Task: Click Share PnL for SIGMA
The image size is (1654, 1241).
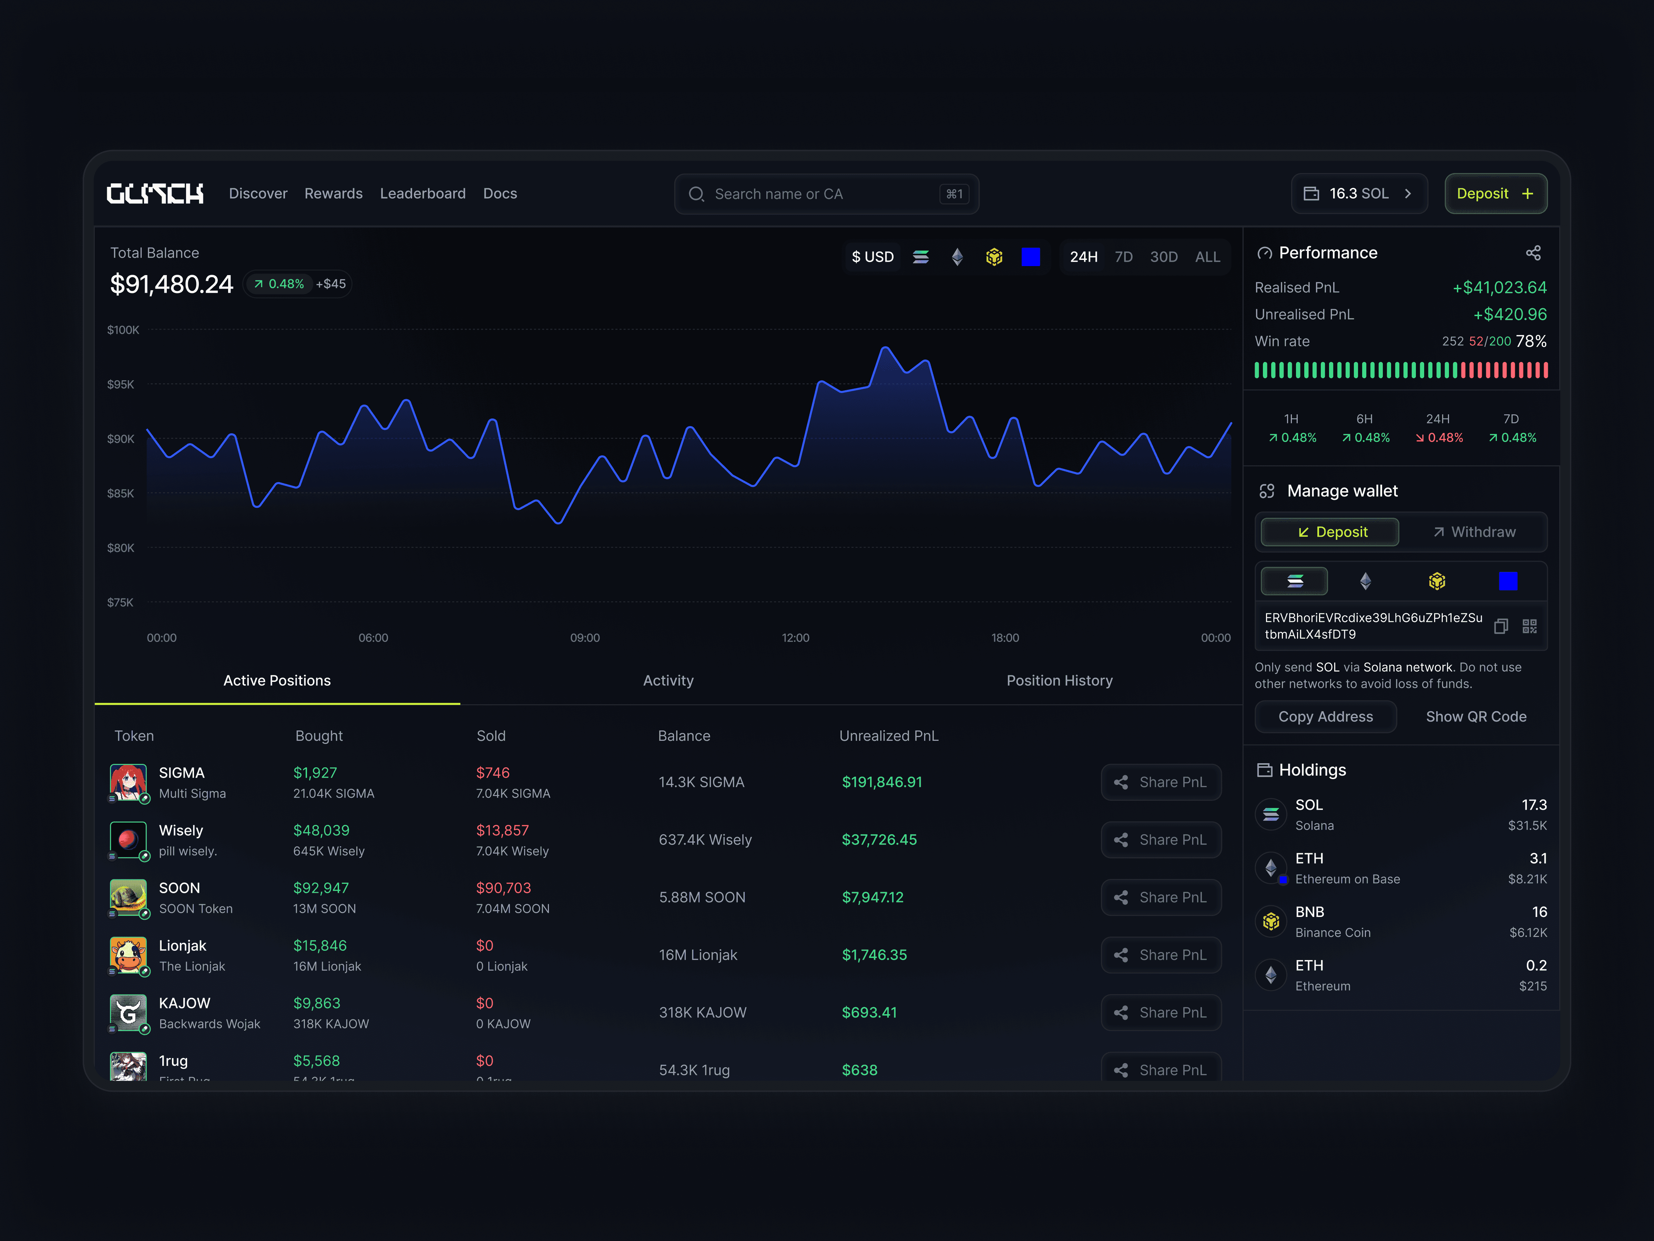Action: [x=1161, y=783]
